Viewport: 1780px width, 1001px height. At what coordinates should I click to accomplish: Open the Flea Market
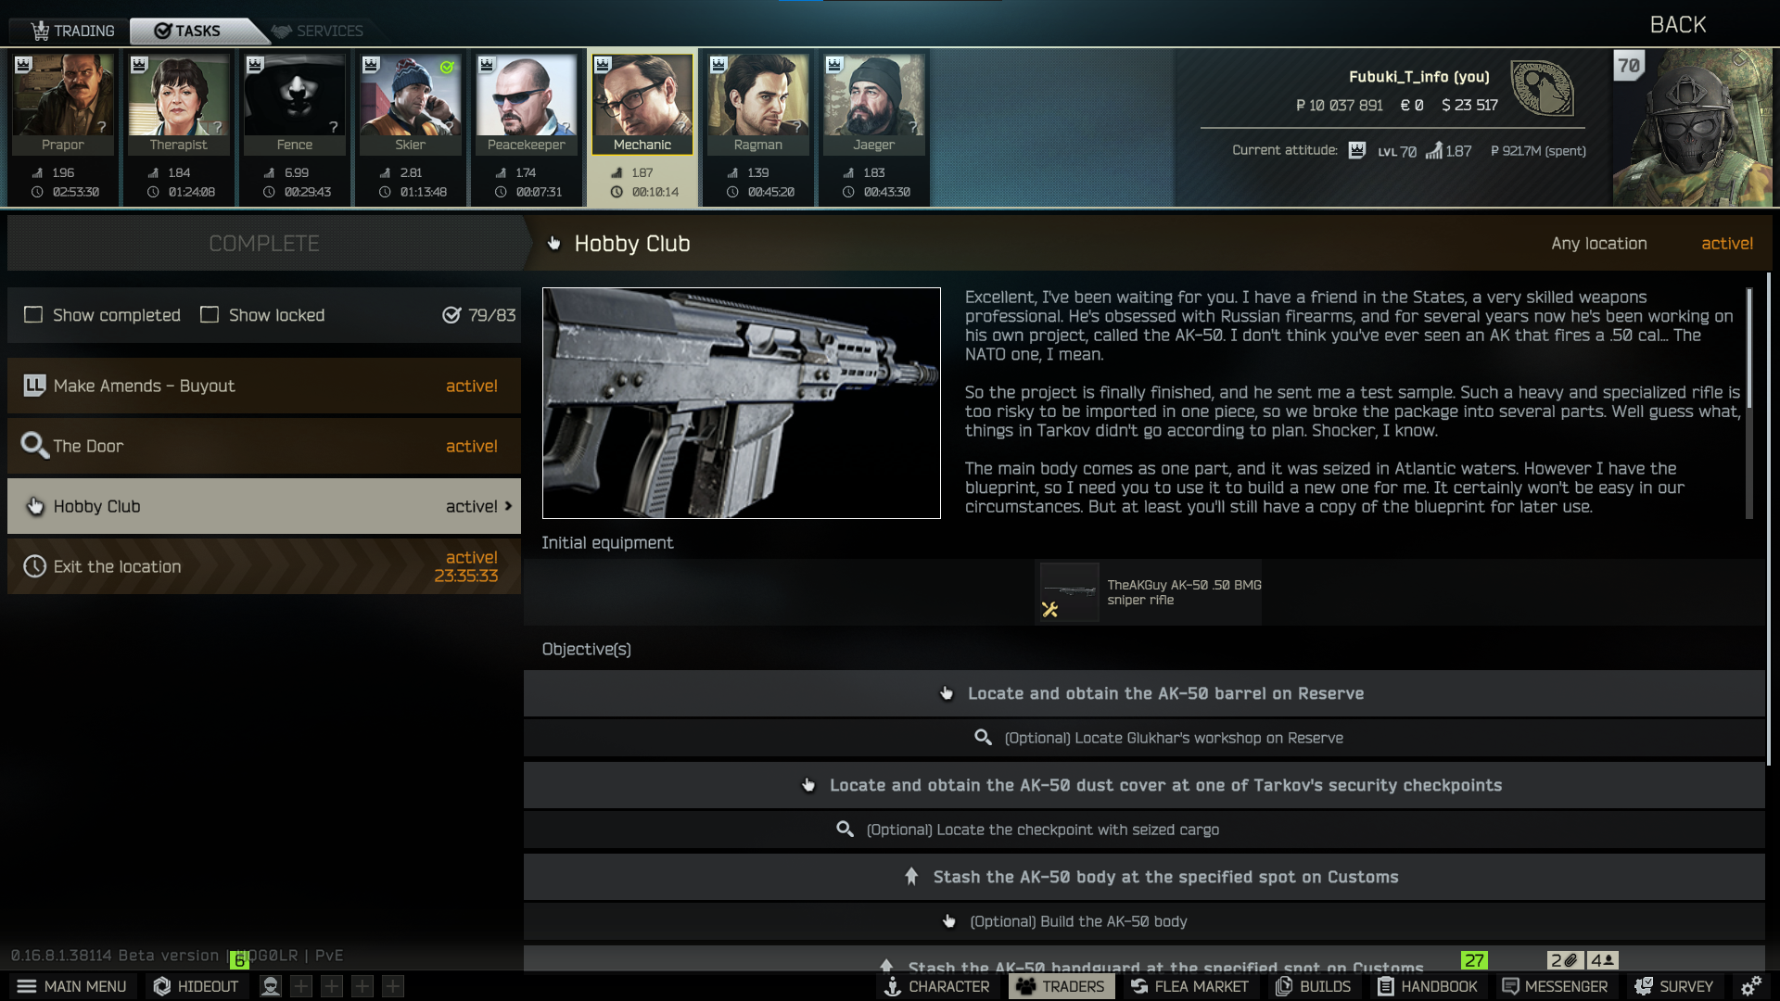[1189, 986]
